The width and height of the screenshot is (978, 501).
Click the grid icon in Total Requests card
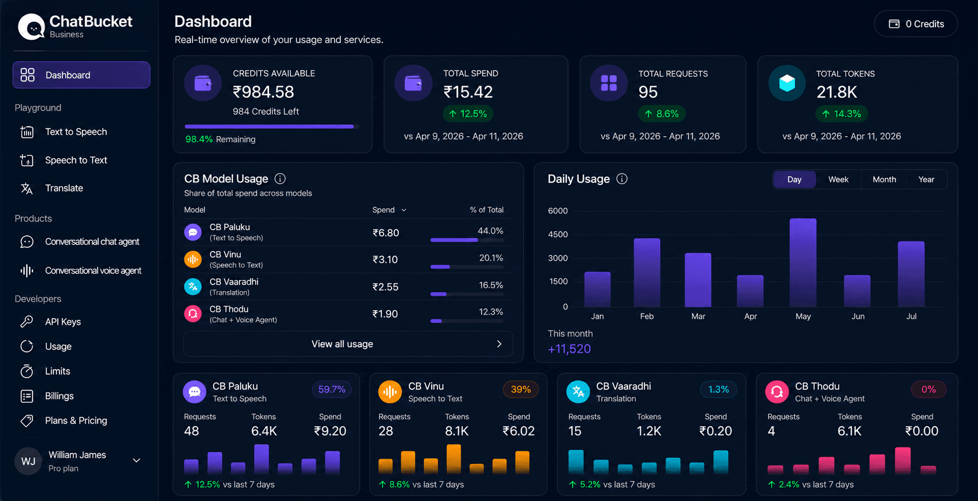(609, 83)
